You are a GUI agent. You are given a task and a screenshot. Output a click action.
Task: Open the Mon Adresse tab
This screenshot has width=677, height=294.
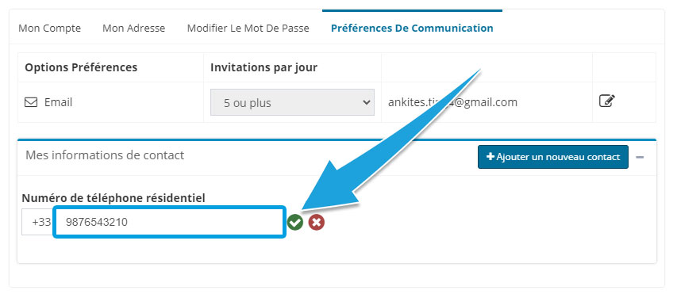click(x=134, y=29)
